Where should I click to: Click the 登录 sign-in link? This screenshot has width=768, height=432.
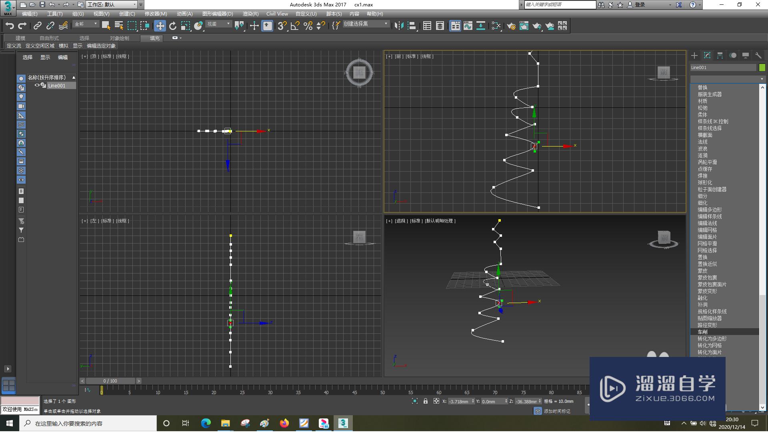640,5
